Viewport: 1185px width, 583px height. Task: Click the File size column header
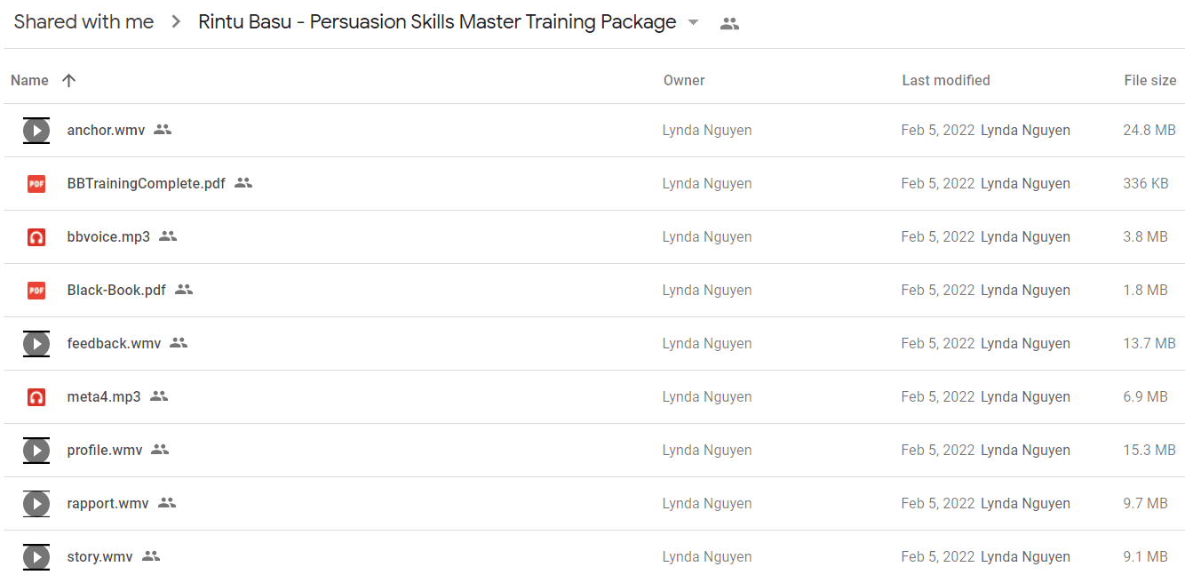coord(1150,80)
